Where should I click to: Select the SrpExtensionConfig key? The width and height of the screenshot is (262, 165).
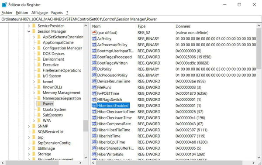(54, 143)
